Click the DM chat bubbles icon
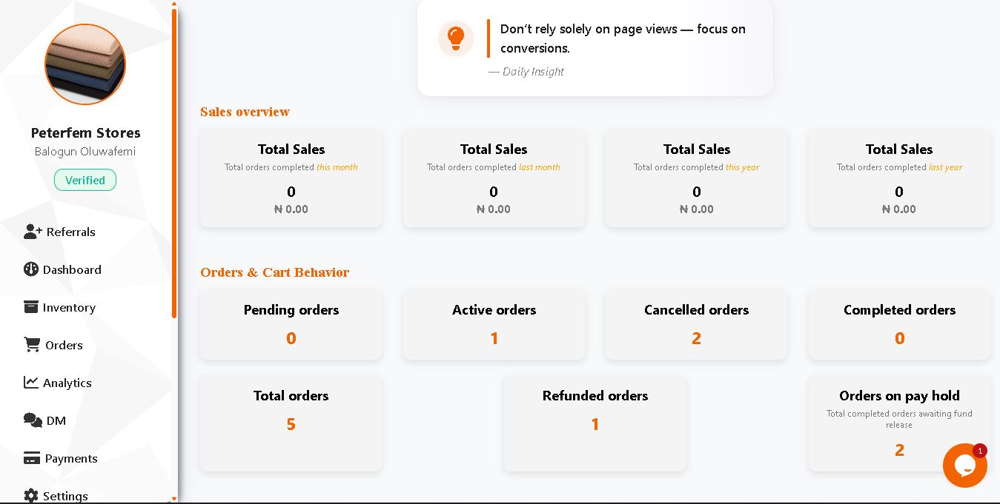Image resolution: width=1000 pixels, height=504 pixels. [33, 420]
